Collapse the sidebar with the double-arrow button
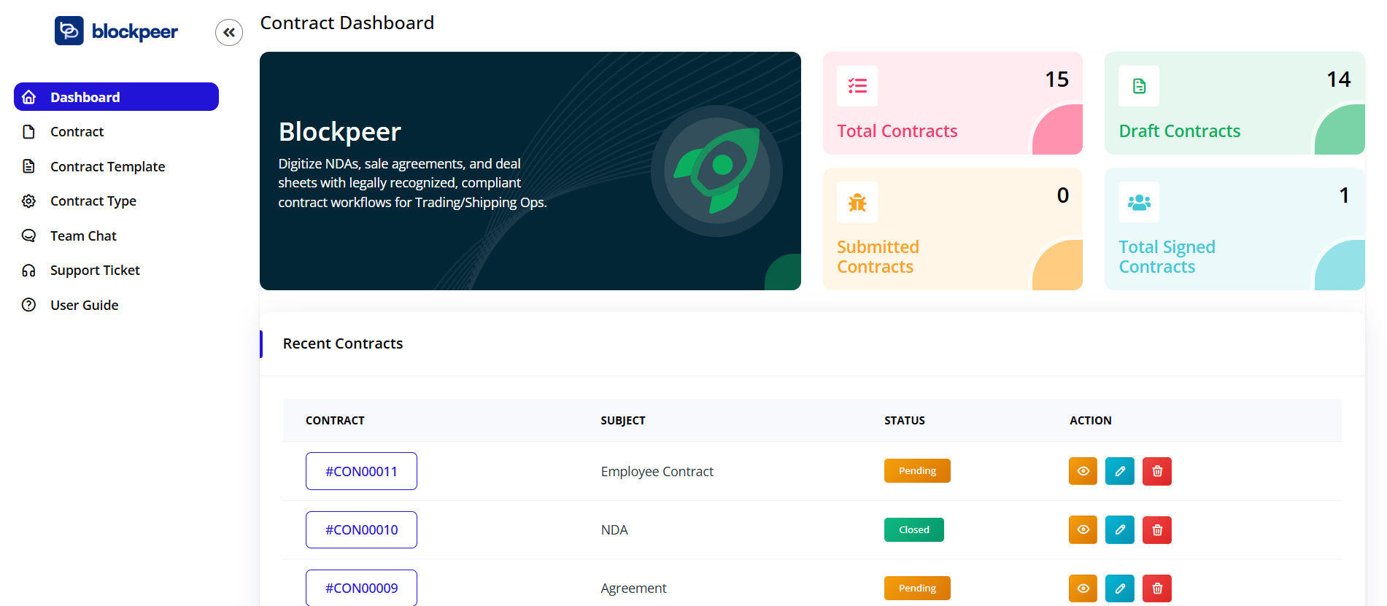 229,32
